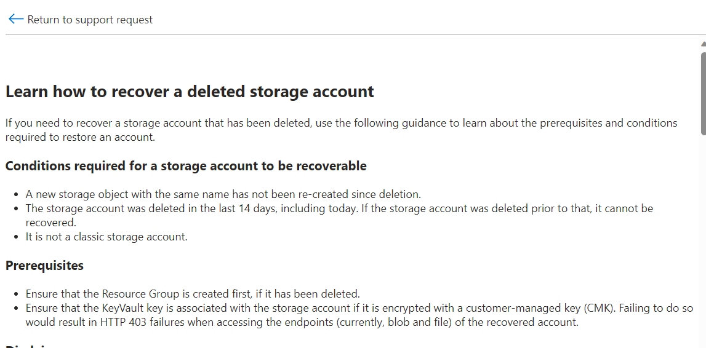Click the scrollbar track below the thumb
Viewport: 706px width, 348px height.
[704, 239]
